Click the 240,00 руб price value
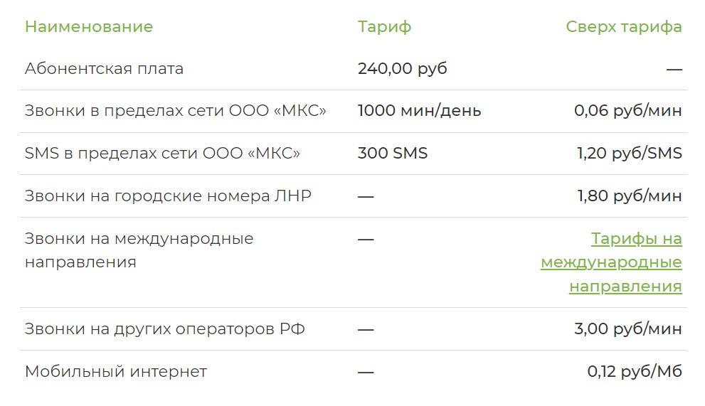 pos(402,69)
